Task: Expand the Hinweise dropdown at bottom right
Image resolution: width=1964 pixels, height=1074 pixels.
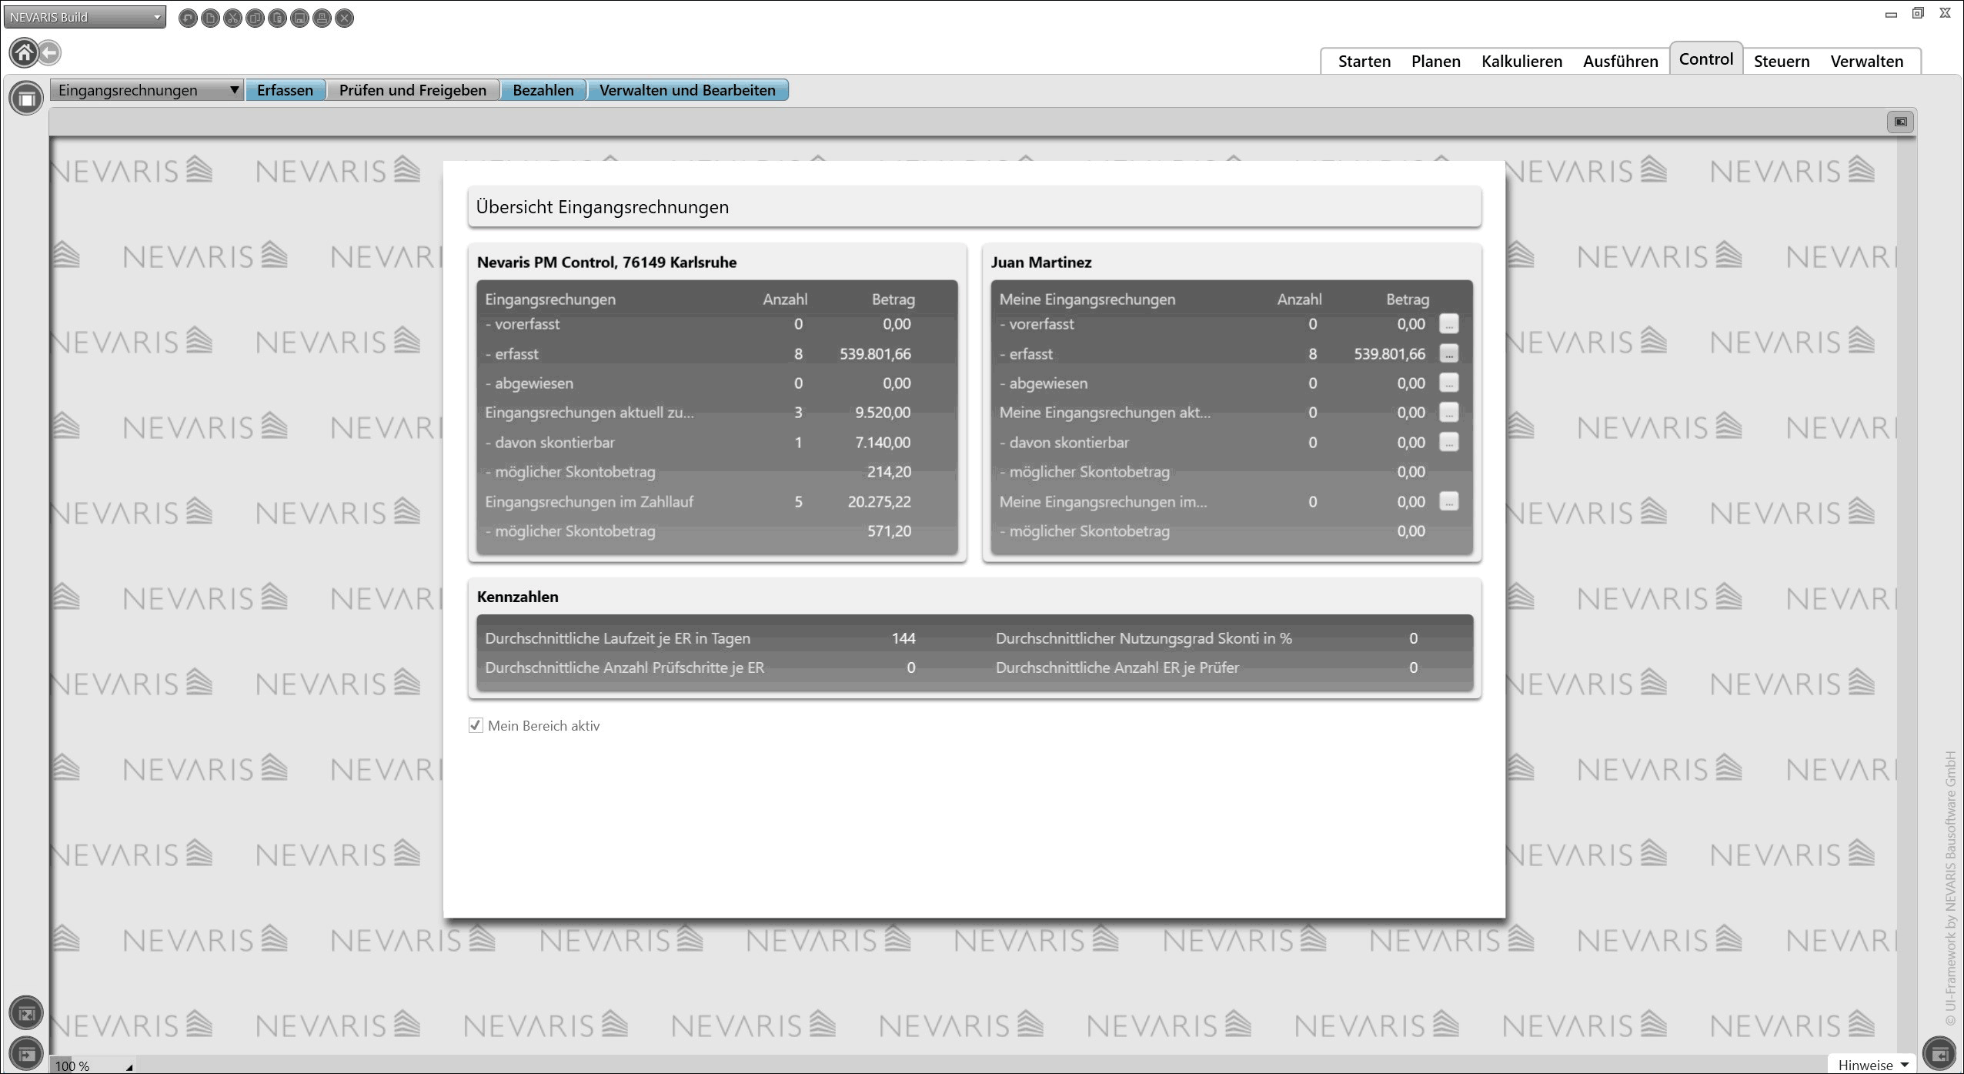Action: tap(1873, 1065)
